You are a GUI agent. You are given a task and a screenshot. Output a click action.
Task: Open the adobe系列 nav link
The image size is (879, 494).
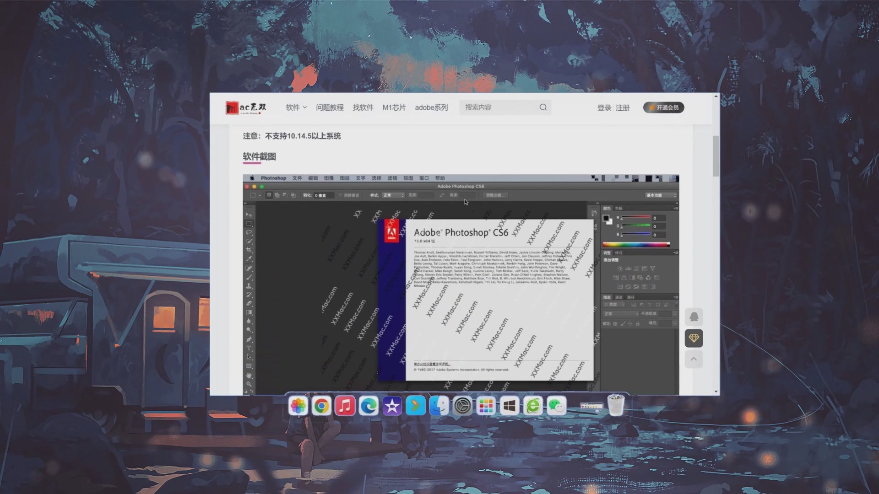(x=431, y=107)
